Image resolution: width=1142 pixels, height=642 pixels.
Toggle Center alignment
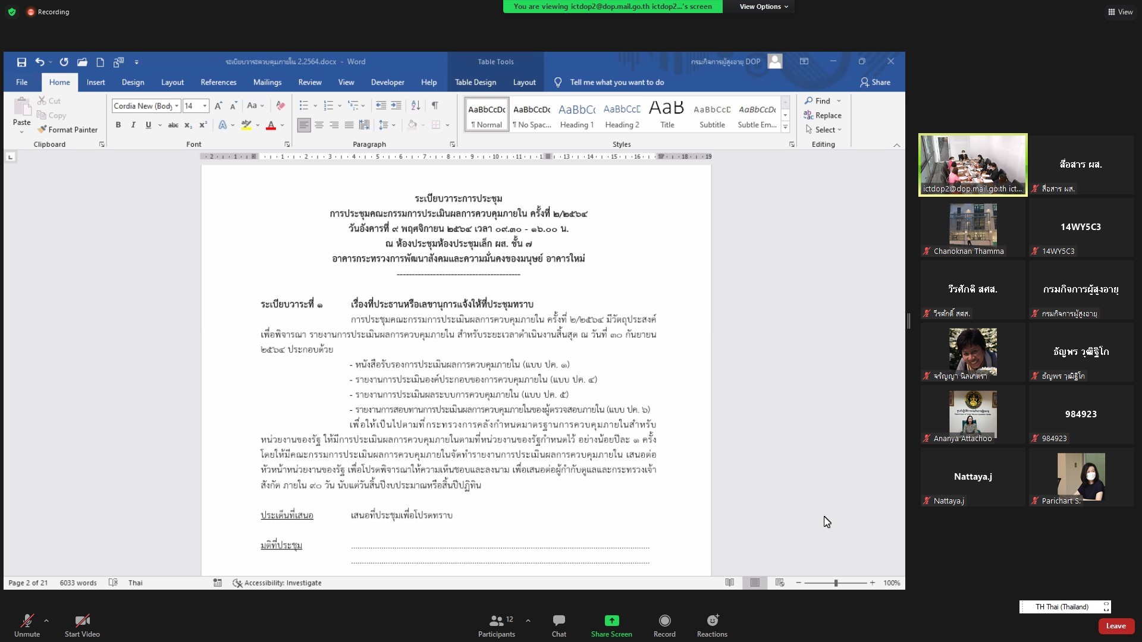319,125
